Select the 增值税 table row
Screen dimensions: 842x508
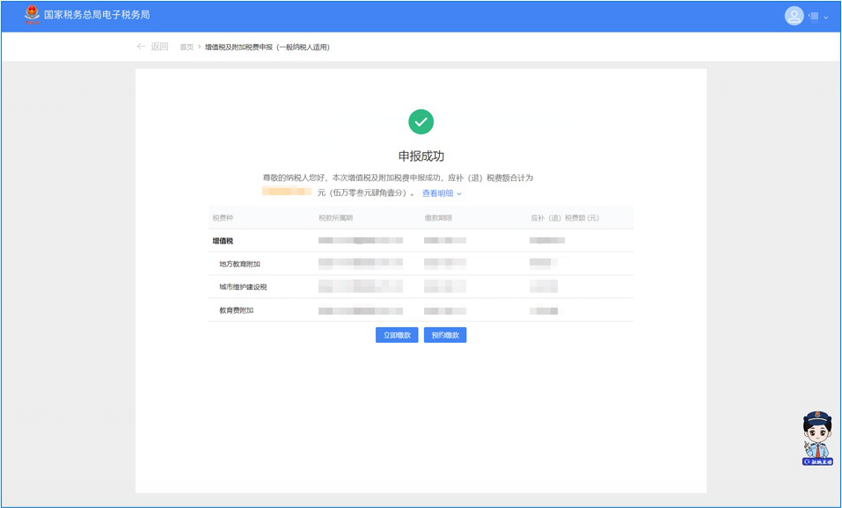pos(421,240)
